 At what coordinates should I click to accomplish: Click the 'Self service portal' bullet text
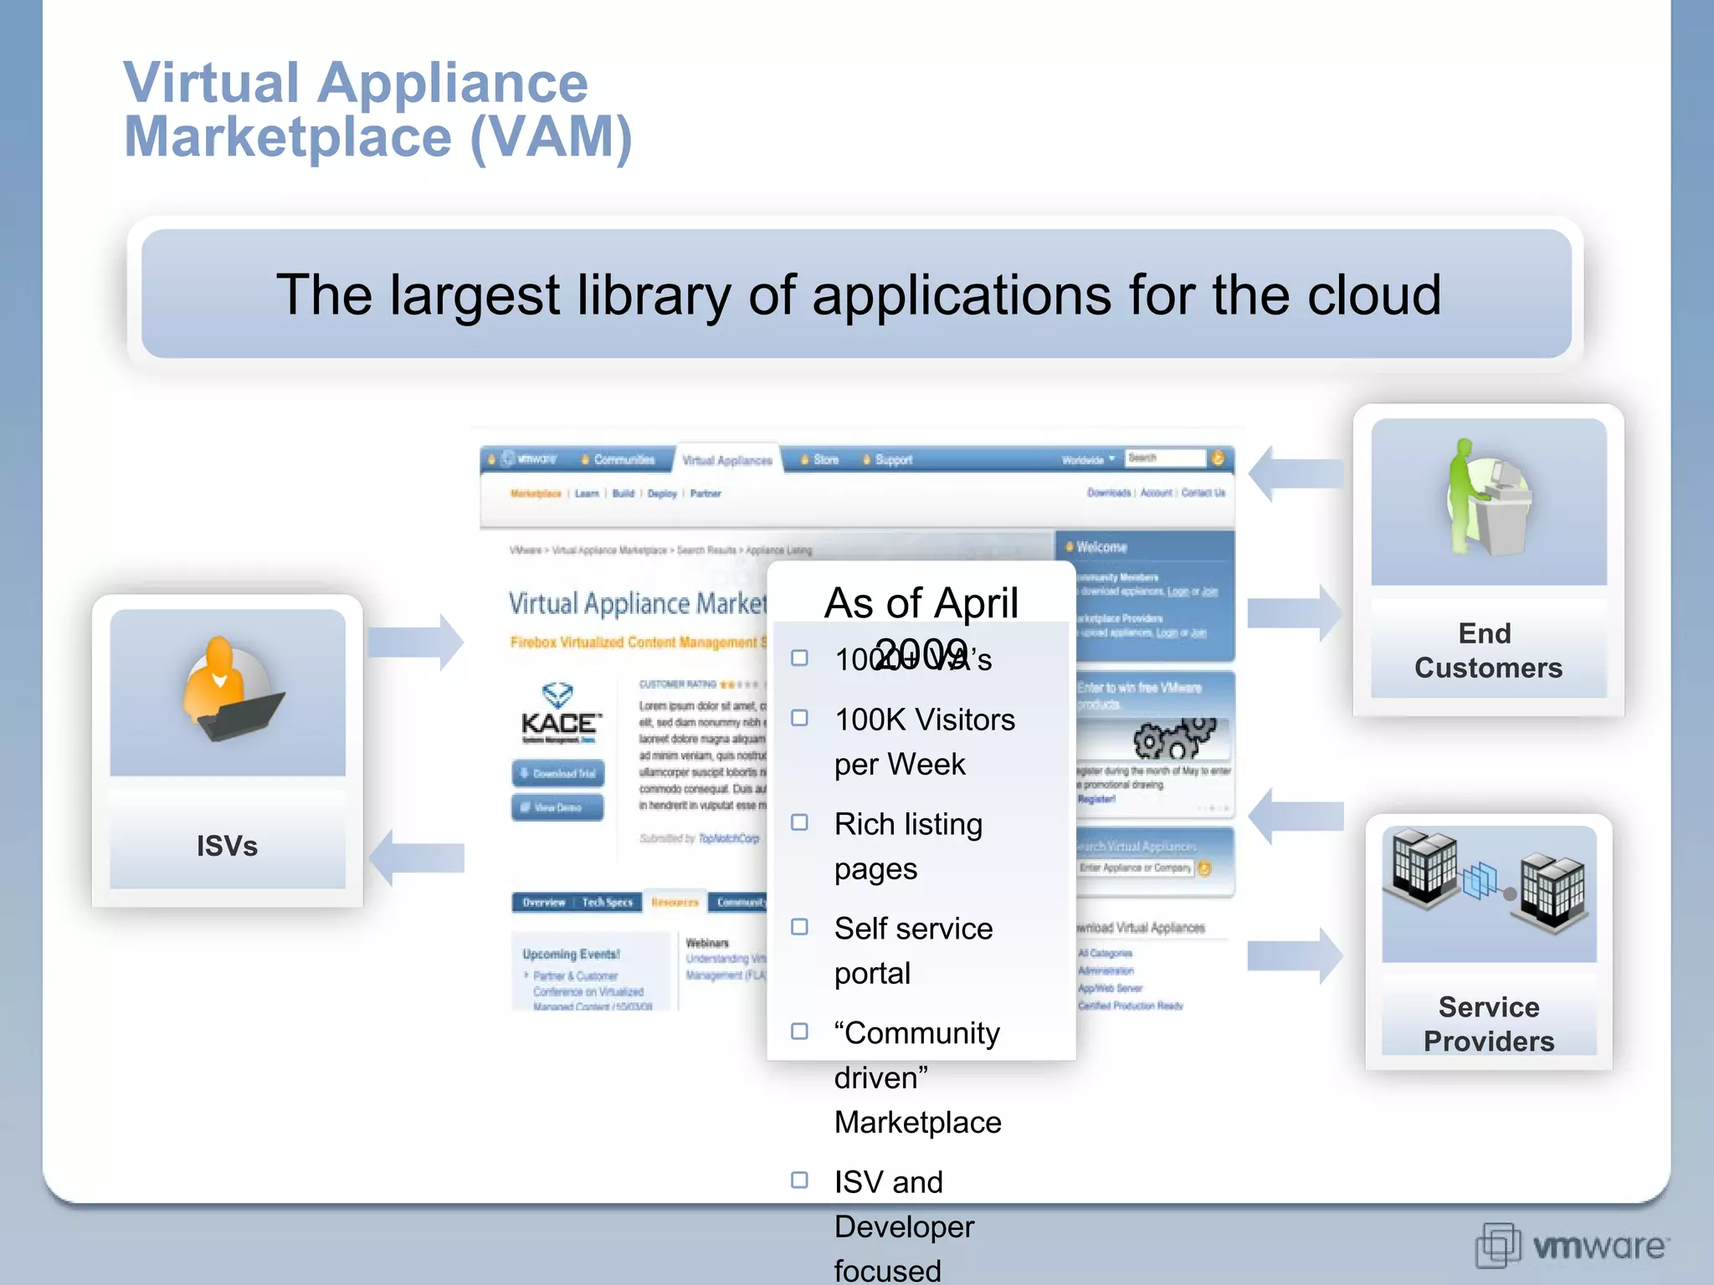tap(913, 951)
